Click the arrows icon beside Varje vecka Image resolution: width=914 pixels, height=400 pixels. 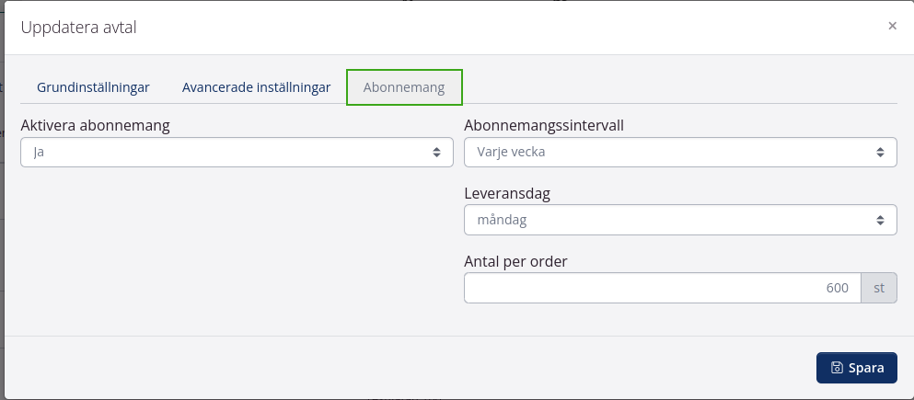click(x=880, y=153)
